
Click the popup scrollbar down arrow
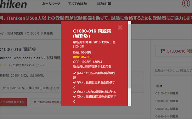click(x=130, y=104)
